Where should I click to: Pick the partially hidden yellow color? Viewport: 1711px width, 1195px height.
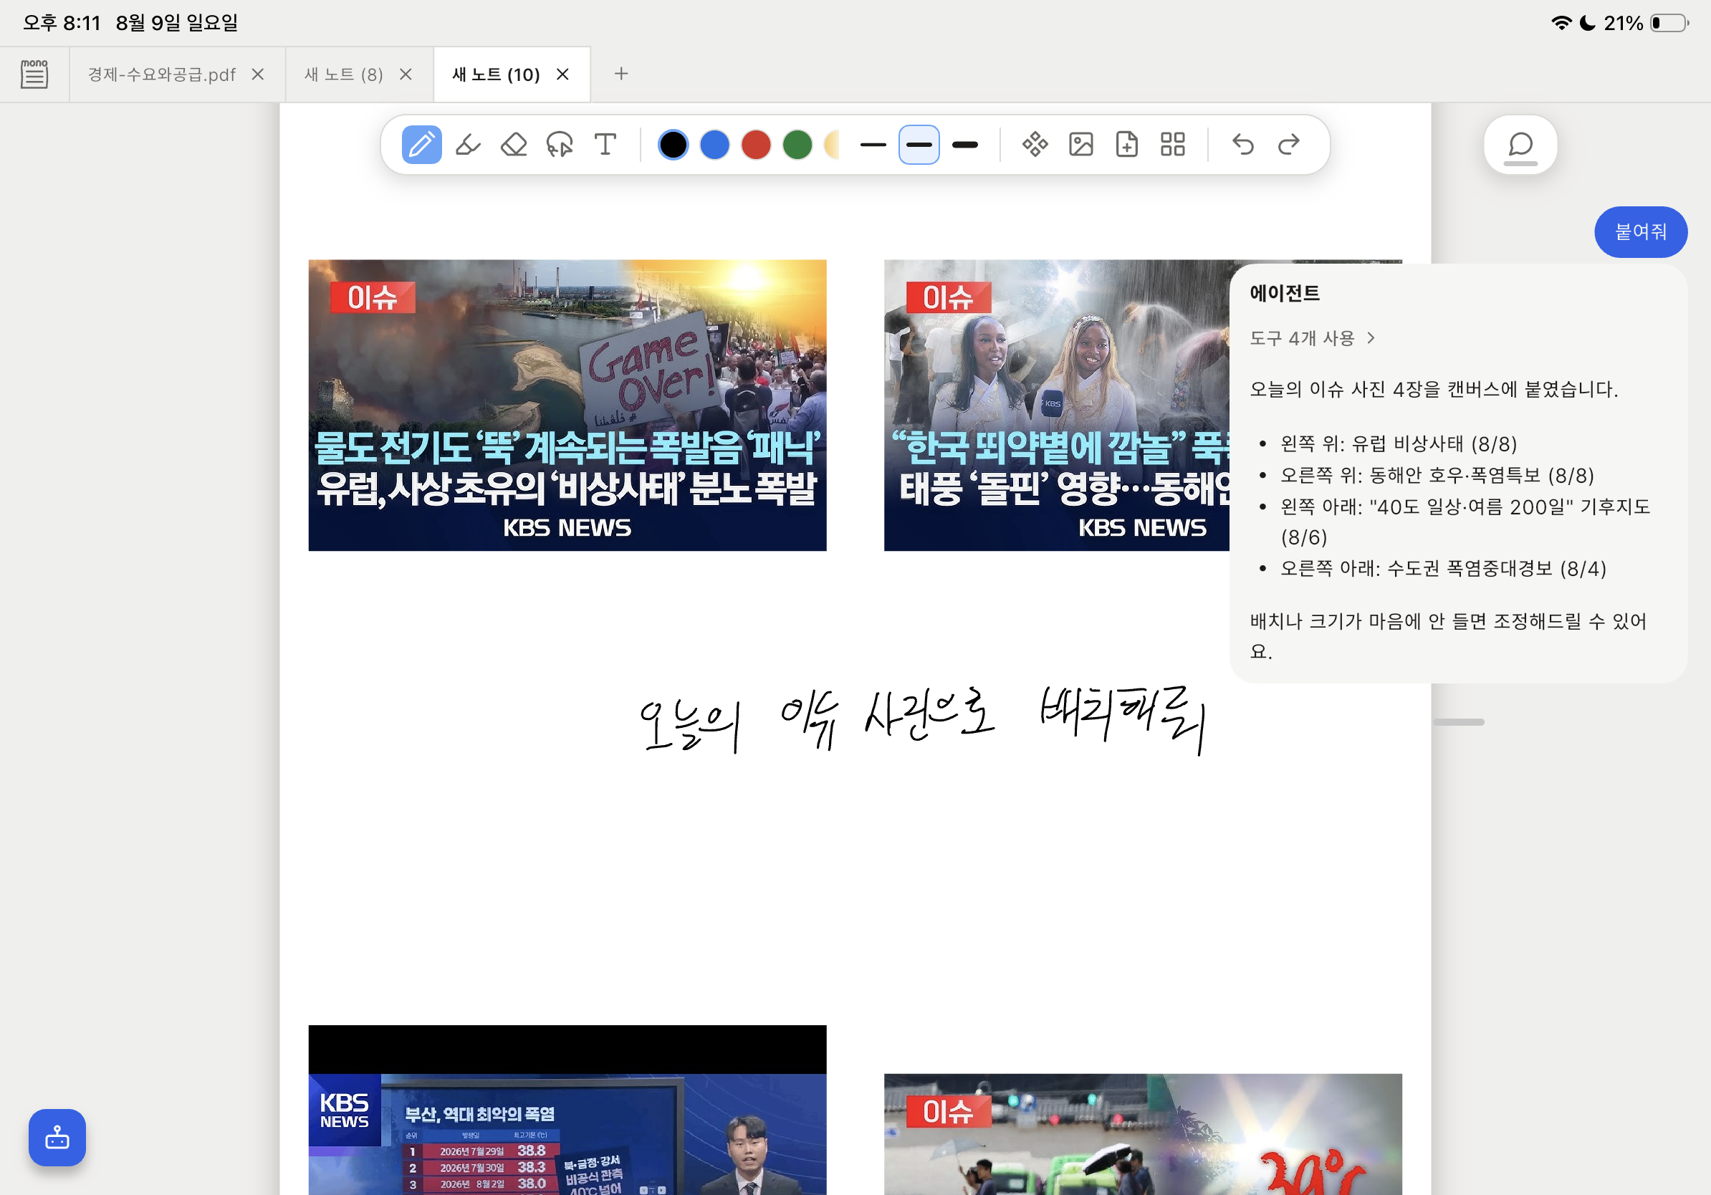point(832,145)
